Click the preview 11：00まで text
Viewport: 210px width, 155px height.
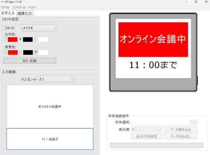[153, 65]
